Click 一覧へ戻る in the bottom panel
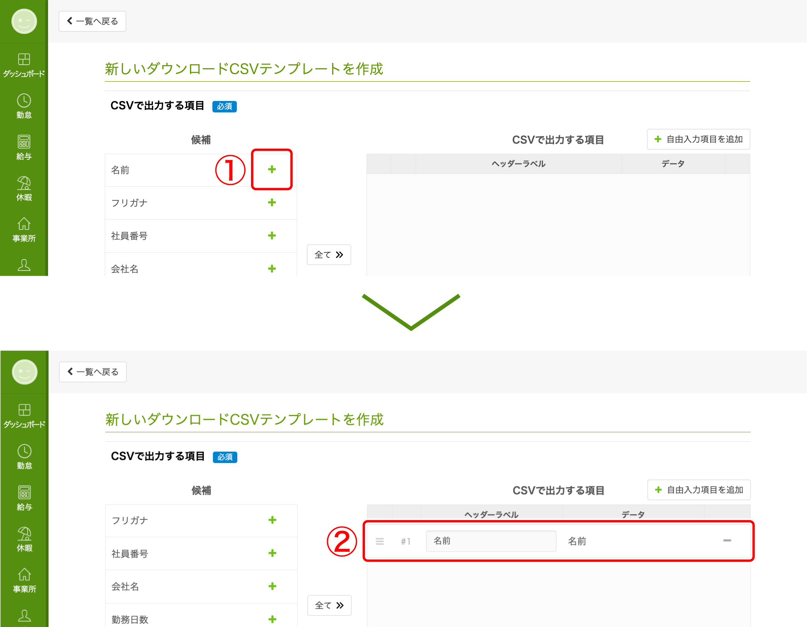 coord(93,372)
